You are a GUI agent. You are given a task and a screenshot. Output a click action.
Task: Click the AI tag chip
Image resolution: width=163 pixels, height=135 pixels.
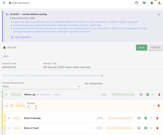6,56
